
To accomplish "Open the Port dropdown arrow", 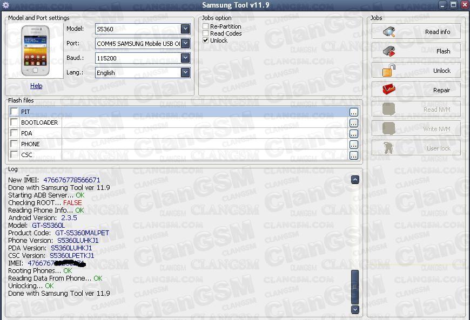I will pos(185,43).
